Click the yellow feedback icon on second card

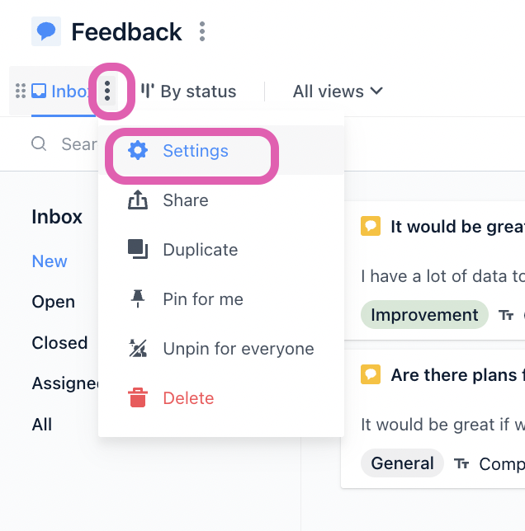pos(371,374)
